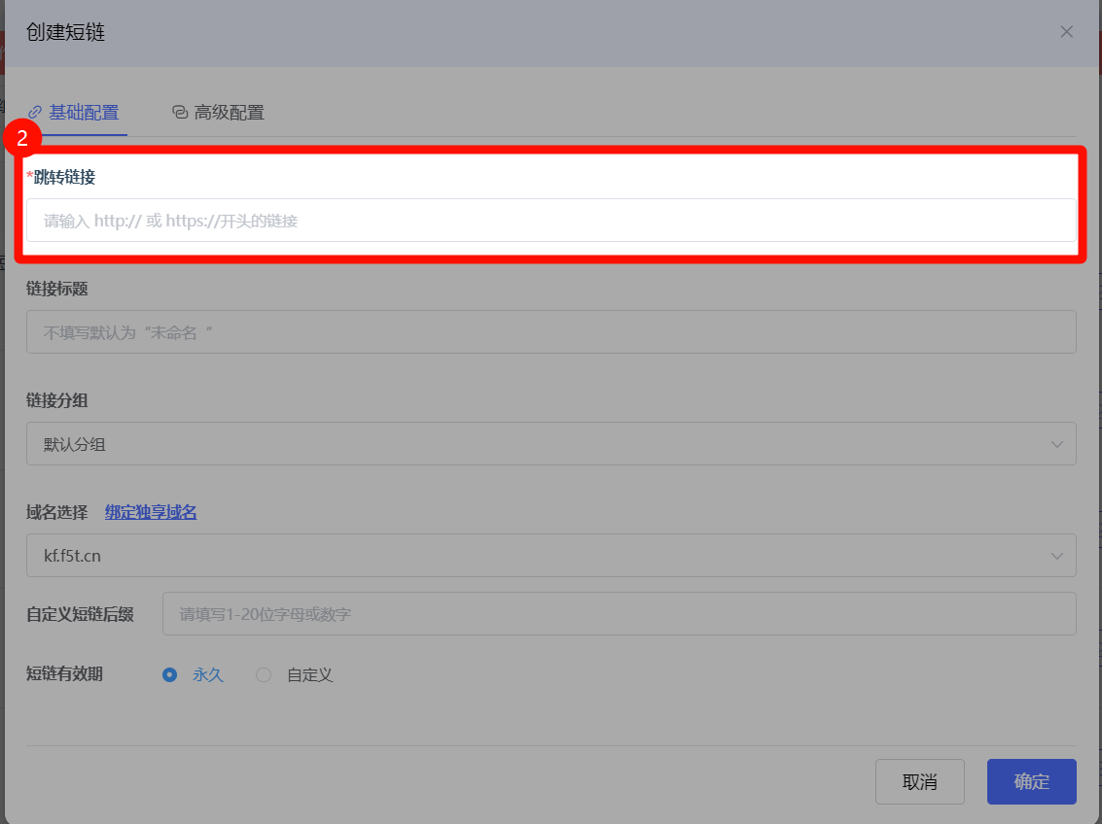Close the 创建短链 dialog with the X
Image resolution: width=1102 pixels, height=824 pixels.
coord(1066,32)
